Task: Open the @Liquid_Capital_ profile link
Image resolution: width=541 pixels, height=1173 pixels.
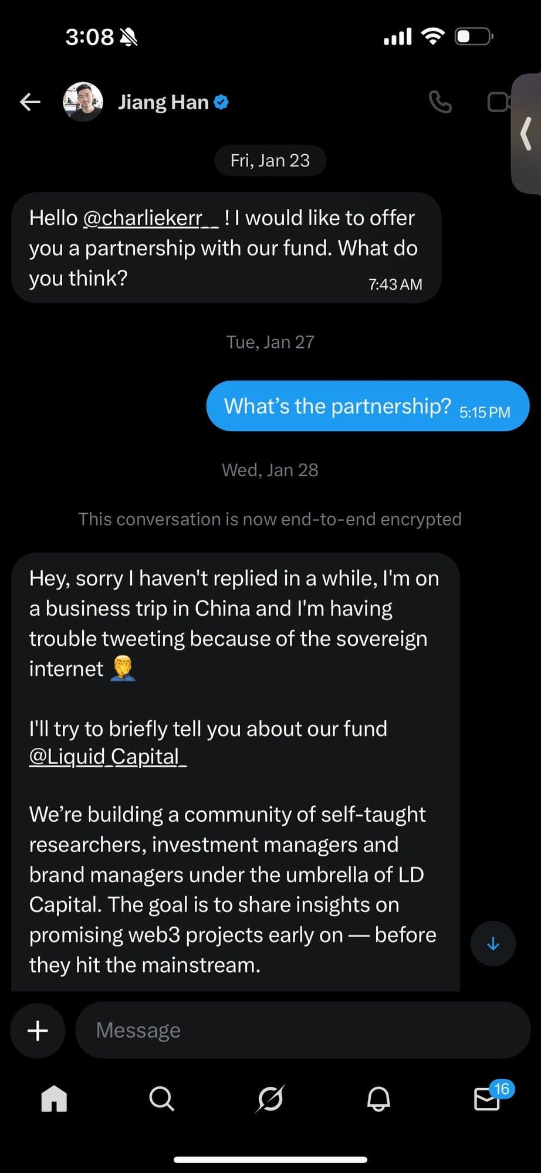Action: (108, 757)
